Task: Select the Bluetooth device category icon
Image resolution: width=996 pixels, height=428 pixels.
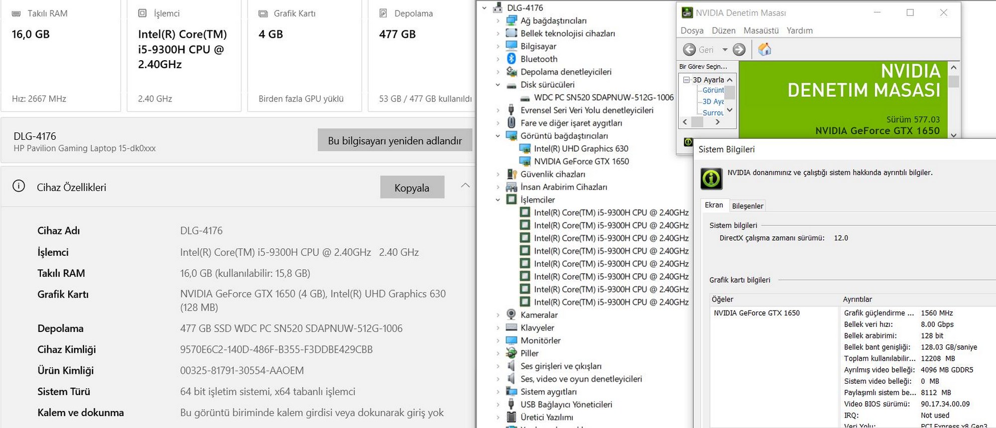Action: tap(511, 59)
